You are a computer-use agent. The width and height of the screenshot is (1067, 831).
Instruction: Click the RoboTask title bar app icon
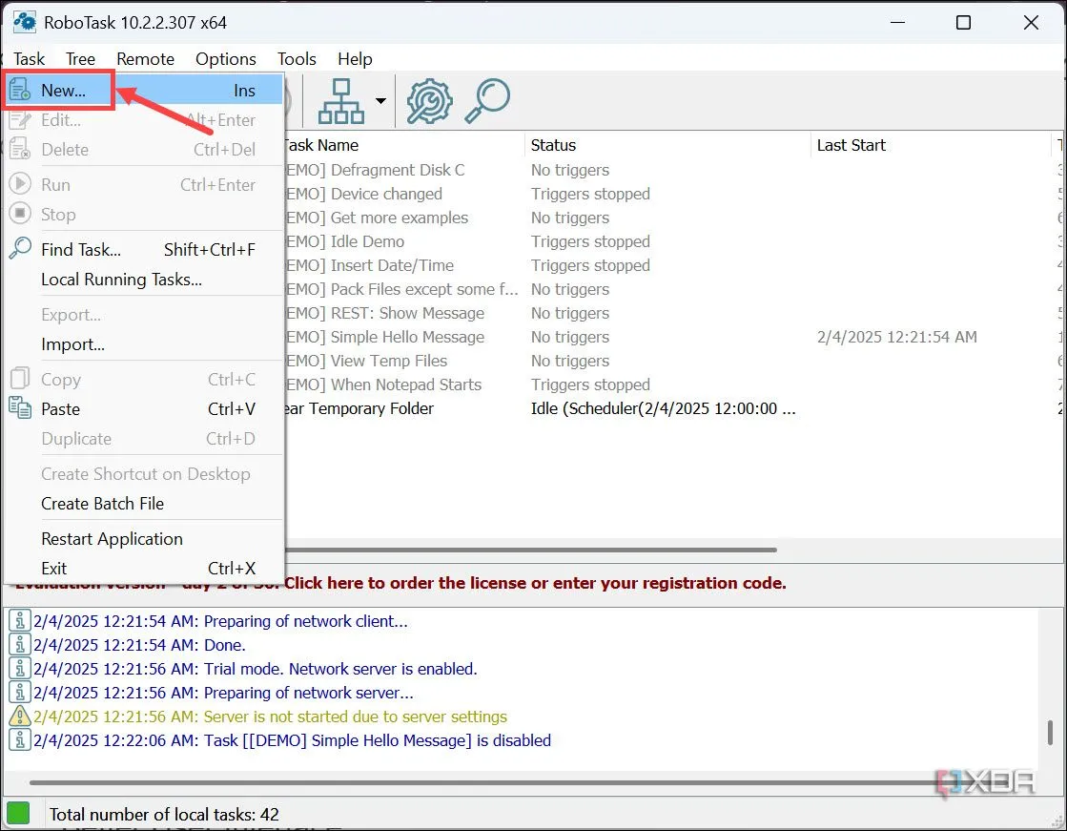click(x=25, y=22)
